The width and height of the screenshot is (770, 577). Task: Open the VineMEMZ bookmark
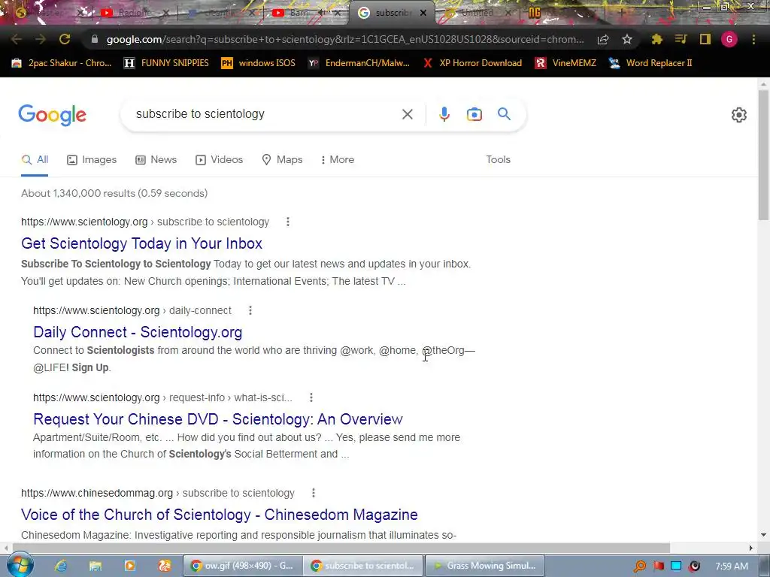(x=565, y=63)
